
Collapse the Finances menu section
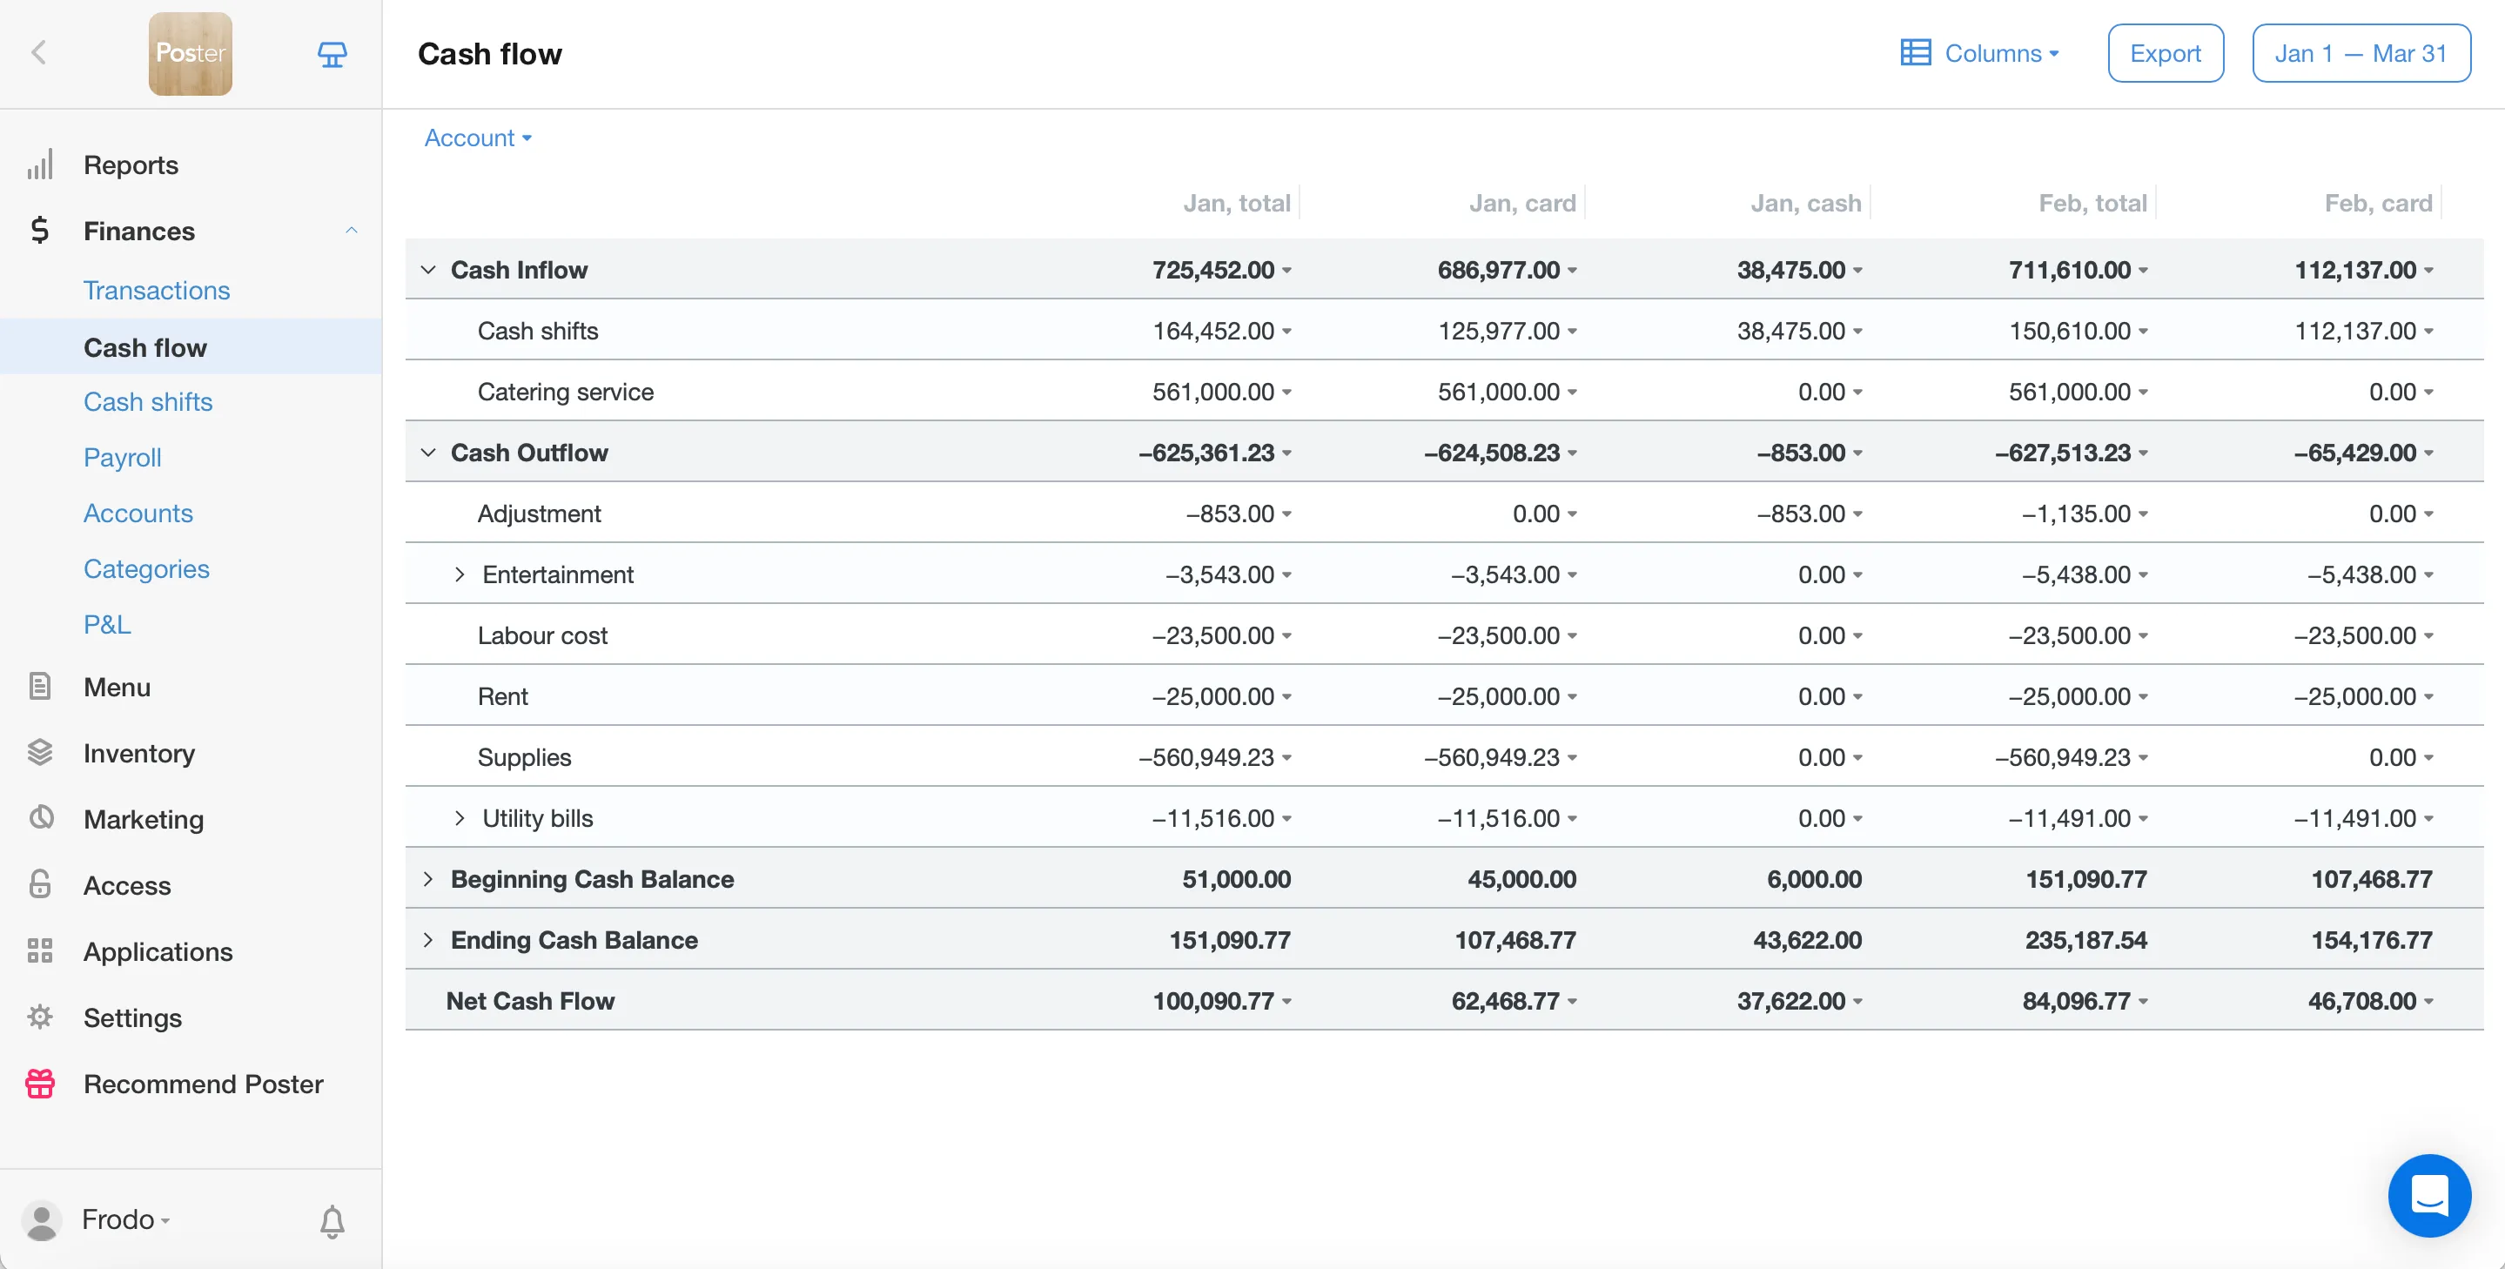[x=351, y=231]
